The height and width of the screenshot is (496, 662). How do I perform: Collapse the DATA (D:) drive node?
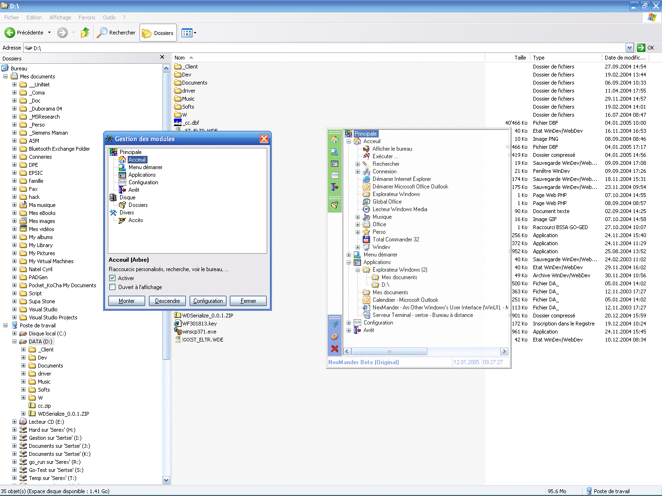[x=14, y=342]
